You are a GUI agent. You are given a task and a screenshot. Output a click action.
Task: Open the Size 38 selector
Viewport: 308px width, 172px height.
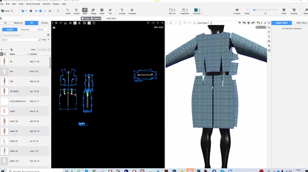[172, 11]
